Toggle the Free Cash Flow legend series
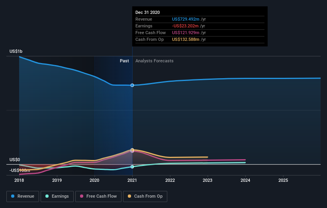Image resolution: width=327 pixels, height=208 pixels. tap(98, 196)
